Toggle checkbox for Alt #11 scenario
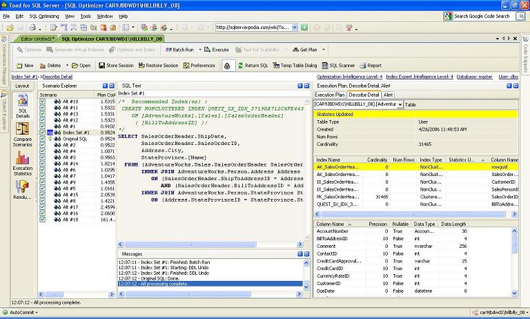Screen dimensions: 530x319 [42, 108]
